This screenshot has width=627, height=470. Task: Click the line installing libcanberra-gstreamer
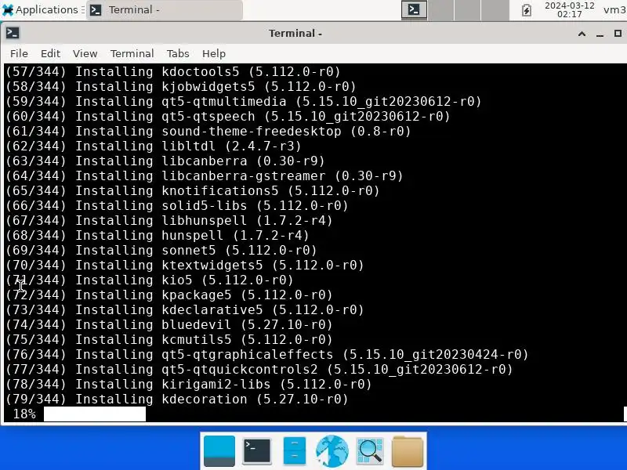click(x=204, y=175)
